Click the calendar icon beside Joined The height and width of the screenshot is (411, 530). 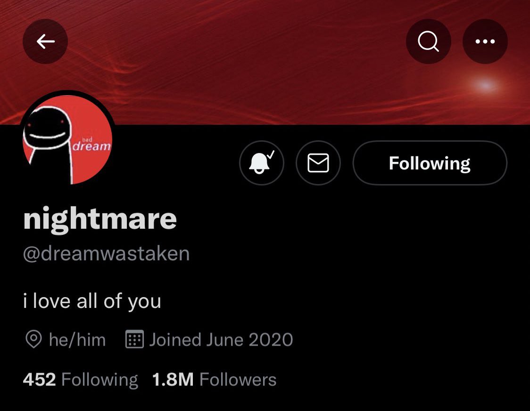[134, 339]
